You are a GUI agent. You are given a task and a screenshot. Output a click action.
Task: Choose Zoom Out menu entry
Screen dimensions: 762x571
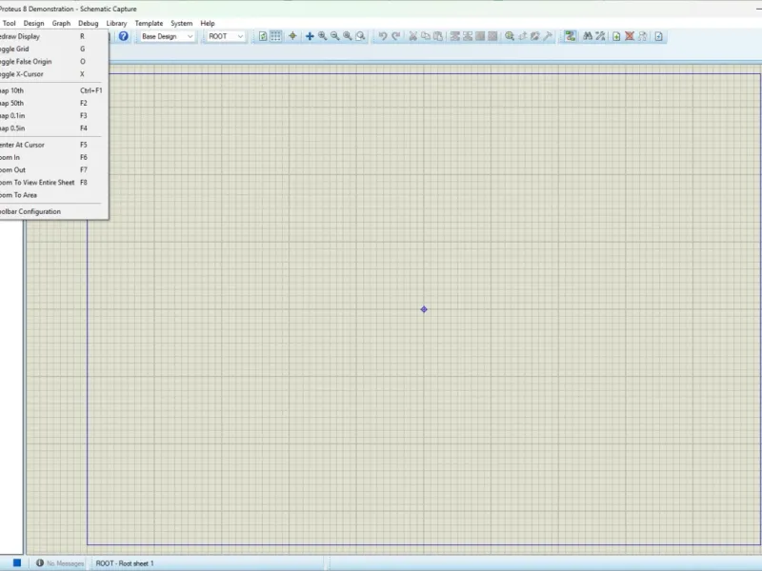[x=52, y=170]
